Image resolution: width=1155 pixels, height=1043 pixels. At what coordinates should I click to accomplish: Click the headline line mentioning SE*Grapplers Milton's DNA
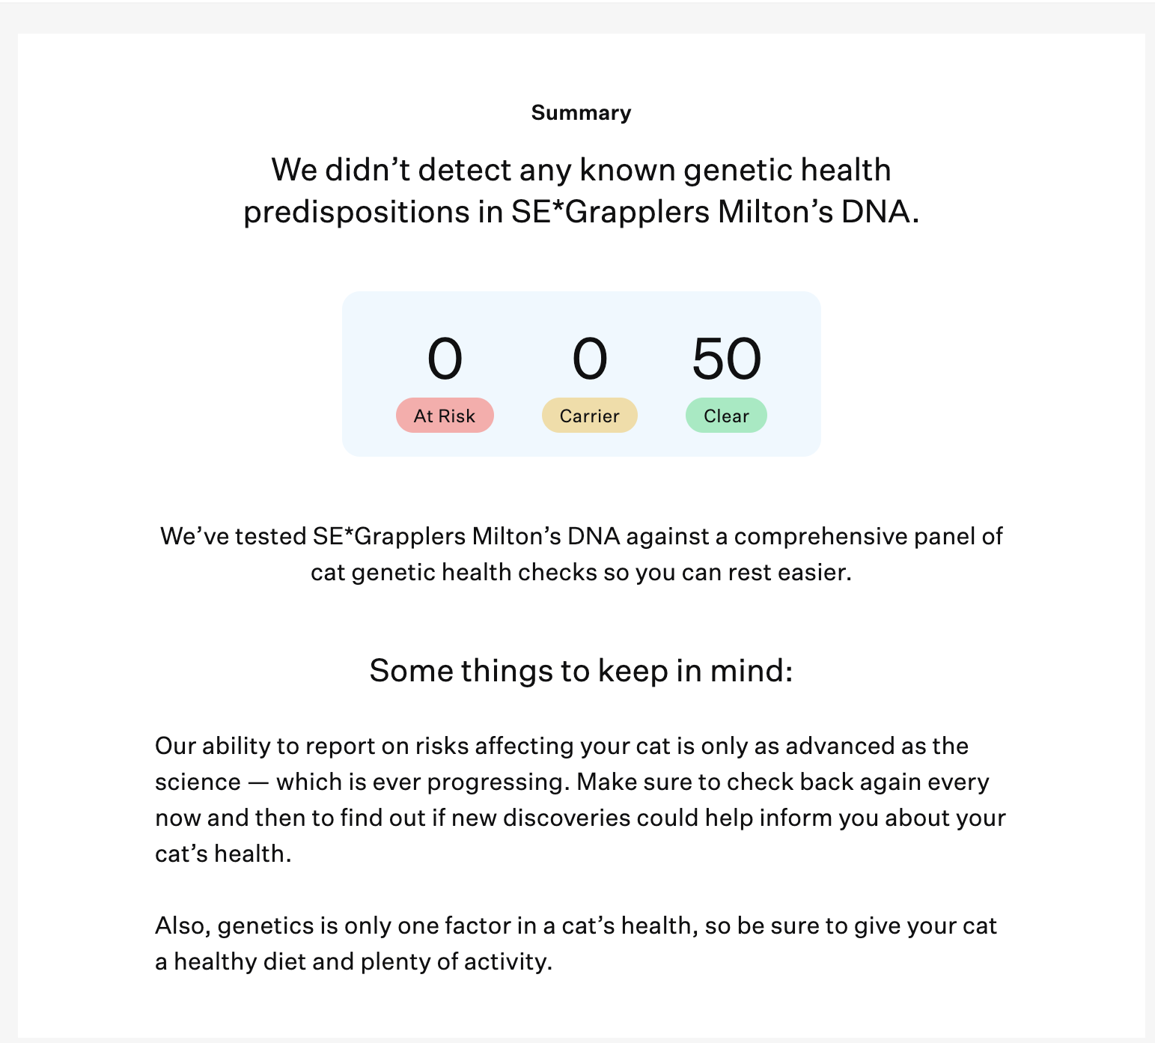(x=581, y=212)
